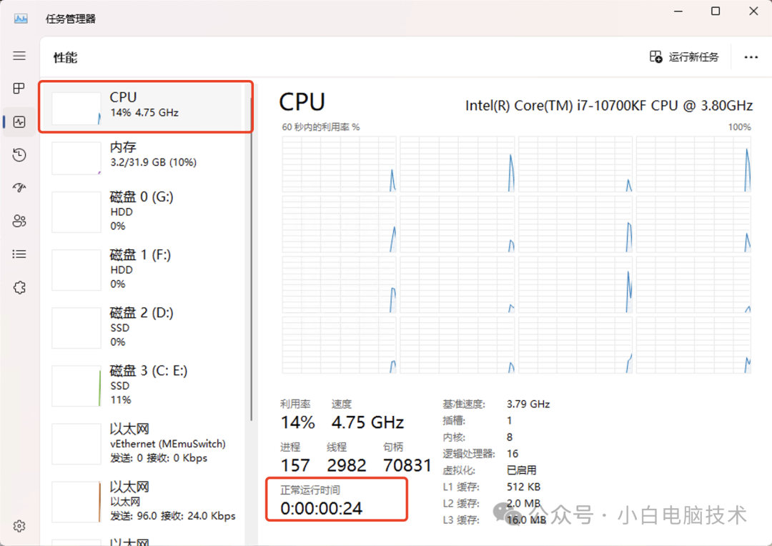Select vEthernet (MEmuSwitch) network item
Screen dimensions: 772x546
pos(146,443)
